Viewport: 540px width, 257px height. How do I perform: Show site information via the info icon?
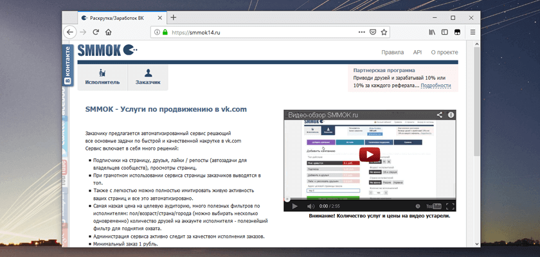coord(157,32)
